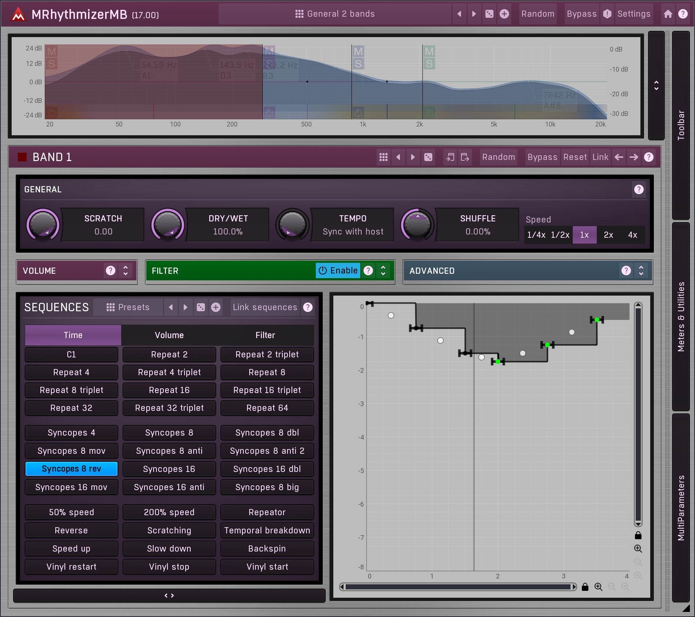Open the General section help icon
The height and width of the screenshot is (617, 695).
(x=639, y=189)
